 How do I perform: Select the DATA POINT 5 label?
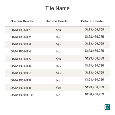(21, 59)
